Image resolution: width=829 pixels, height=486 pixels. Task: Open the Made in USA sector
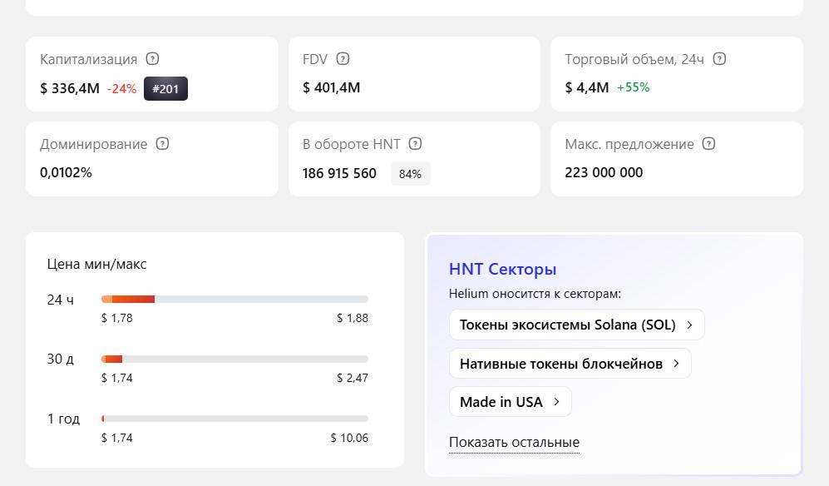[x=501, y=402]
